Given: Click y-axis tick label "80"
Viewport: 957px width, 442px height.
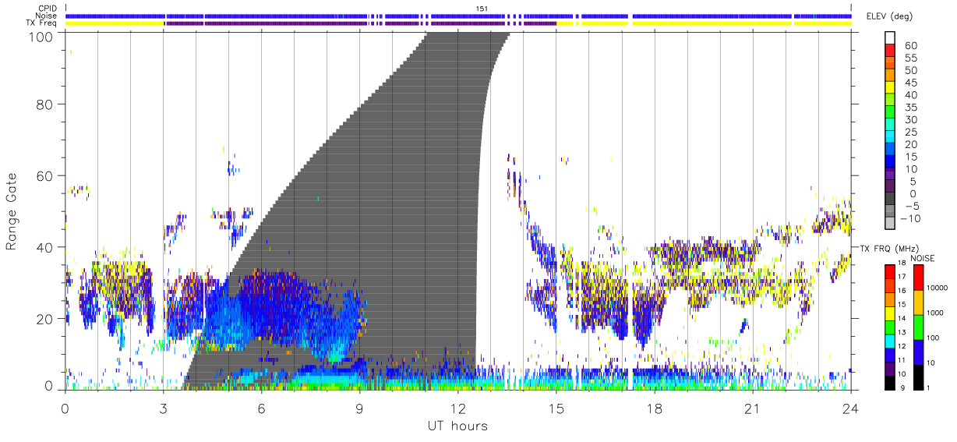Looking at the screenshot, I should [44, 104].
